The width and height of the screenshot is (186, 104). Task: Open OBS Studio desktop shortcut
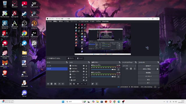[x=24, y=24]
